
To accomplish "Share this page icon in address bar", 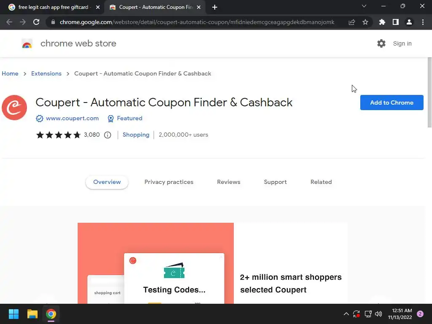I will (352, 22).
